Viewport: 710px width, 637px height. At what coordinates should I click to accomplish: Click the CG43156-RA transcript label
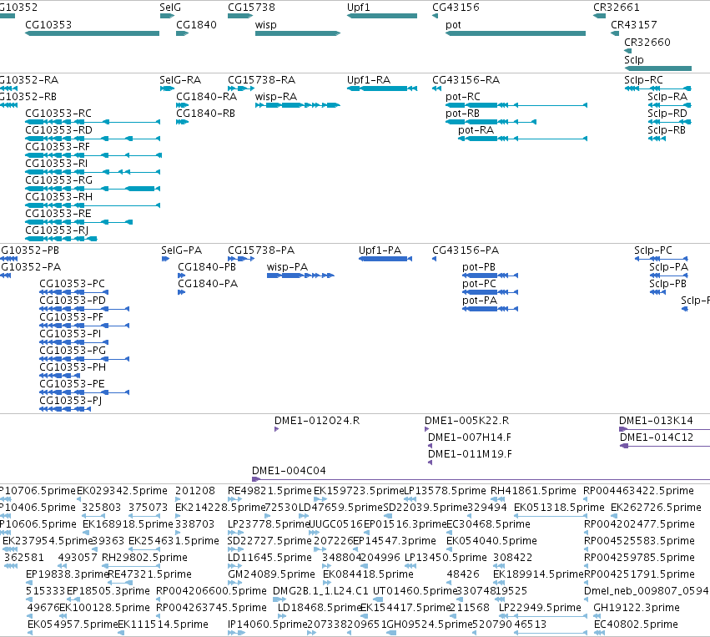[466, 80]
